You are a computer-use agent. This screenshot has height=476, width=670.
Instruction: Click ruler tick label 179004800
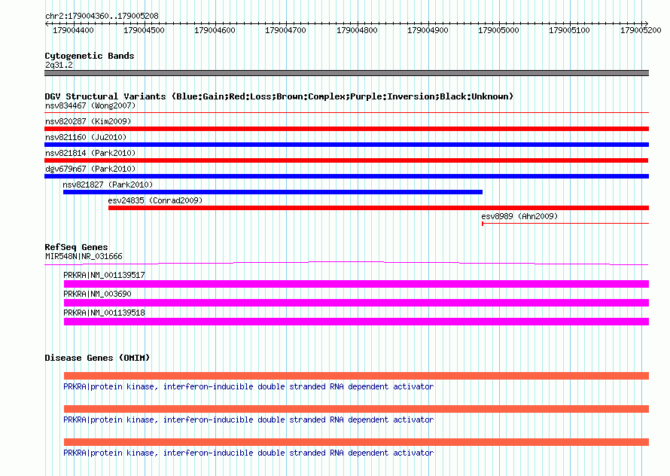point(358,30)
